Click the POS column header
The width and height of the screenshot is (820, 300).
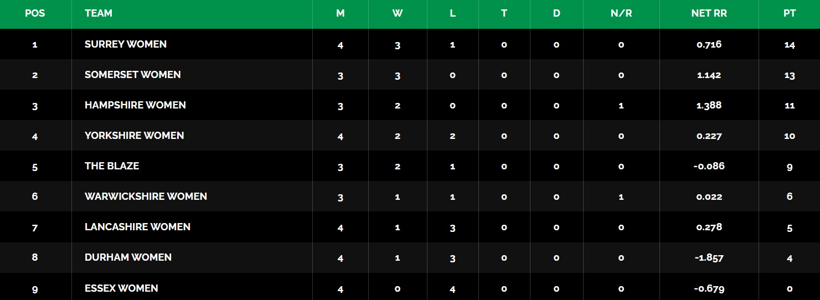[x=34, y=13]
